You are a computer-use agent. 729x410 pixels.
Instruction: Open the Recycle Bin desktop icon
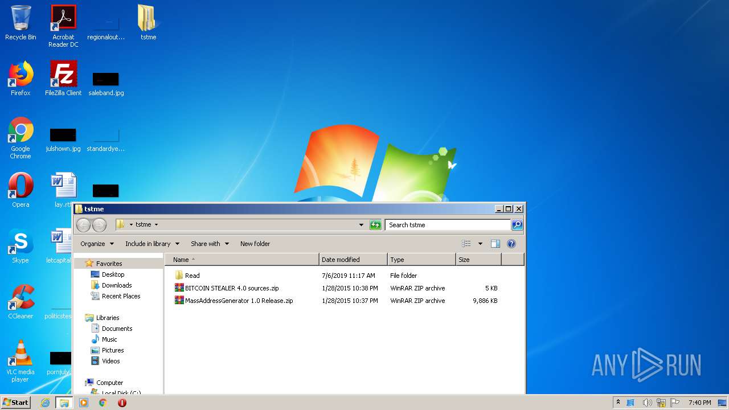tap(21, 23)
